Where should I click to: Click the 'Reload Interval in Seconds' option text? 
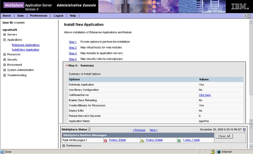coord(85,116)
